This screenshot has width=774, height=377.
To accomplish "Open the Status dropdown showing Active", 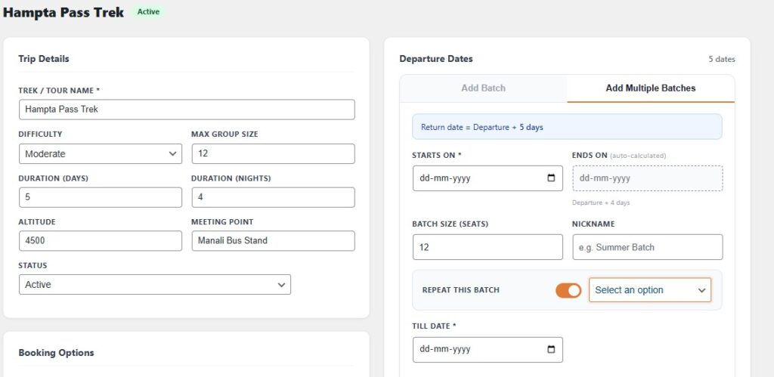I will pos(154,285).
